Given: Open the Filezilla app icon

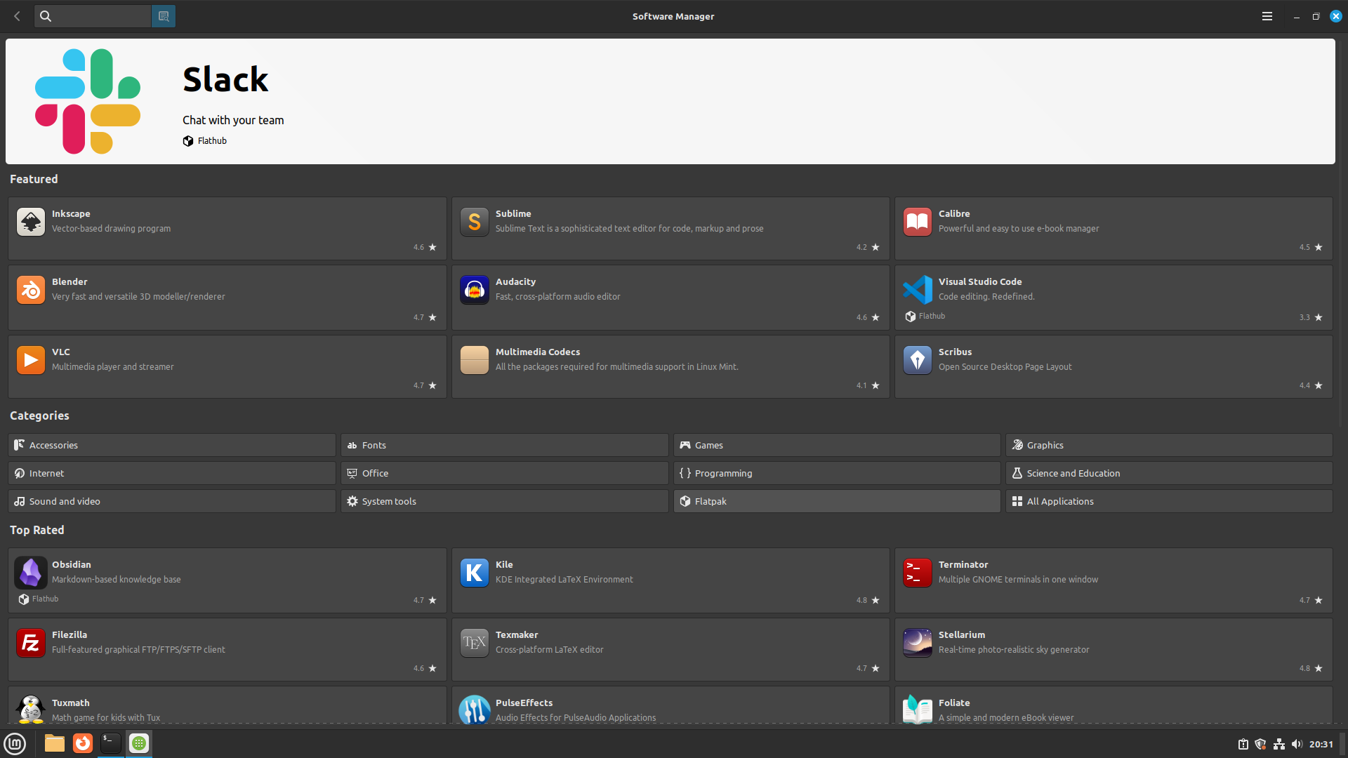Looking at the screenshot, I should tap(31, 643).
